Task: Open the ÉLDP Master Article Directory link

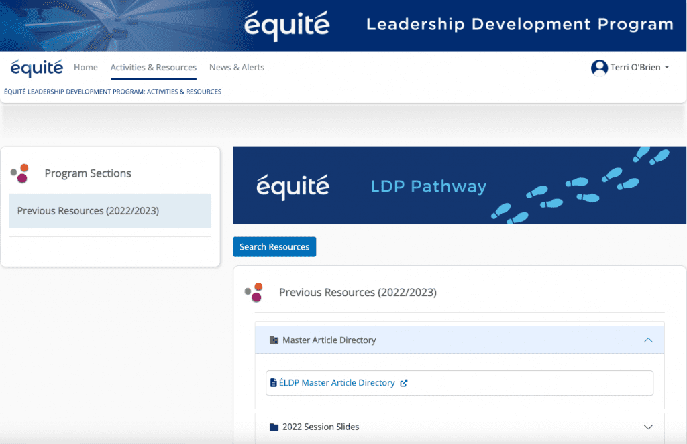Action: 337,383
